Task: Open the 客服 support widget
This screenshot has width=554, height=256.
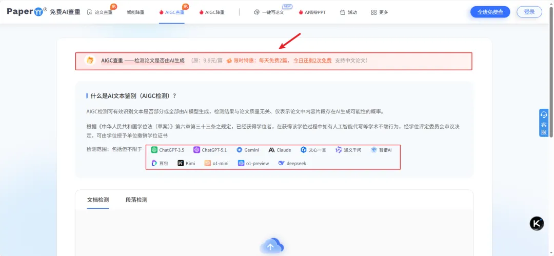Action: tap(544, 123)
